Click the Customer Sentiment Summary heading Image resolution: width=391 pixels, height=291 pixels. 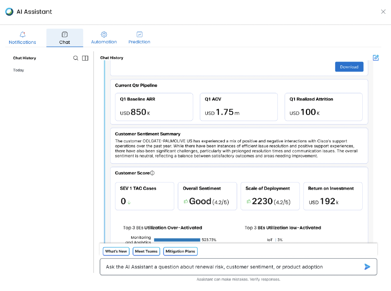tap(148, 134)
